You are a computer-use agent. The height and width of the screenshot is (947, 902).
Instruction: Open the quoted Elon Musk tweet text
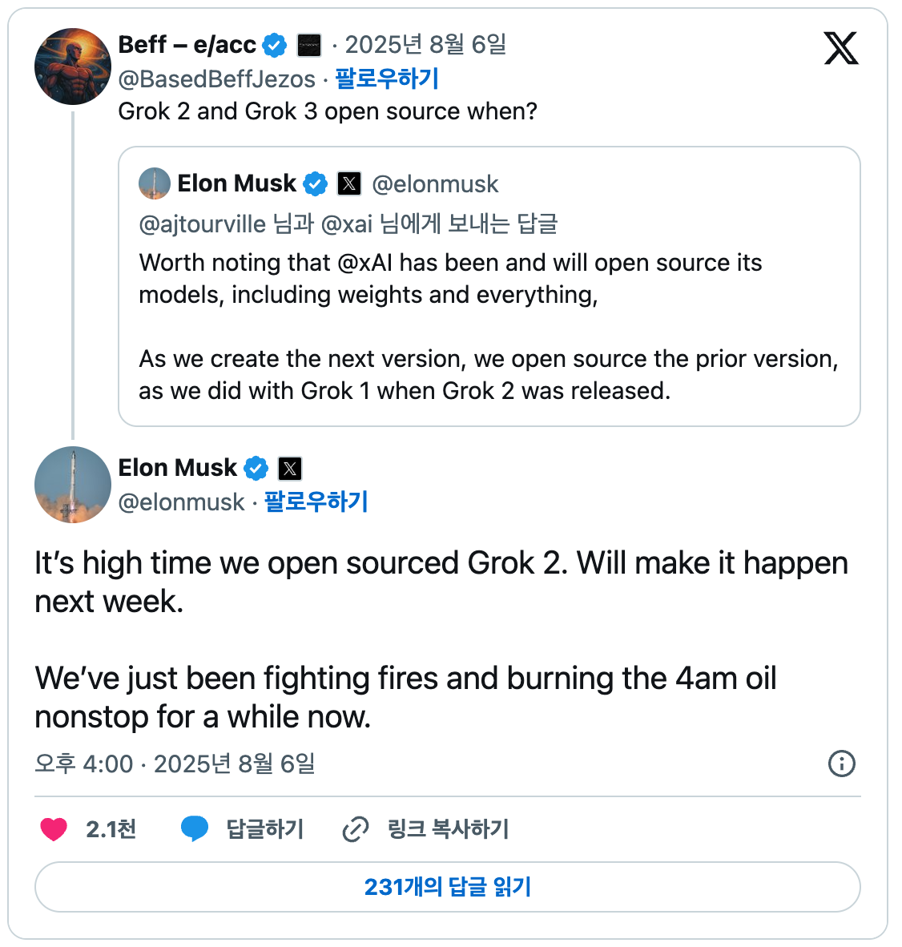point(488,327)
